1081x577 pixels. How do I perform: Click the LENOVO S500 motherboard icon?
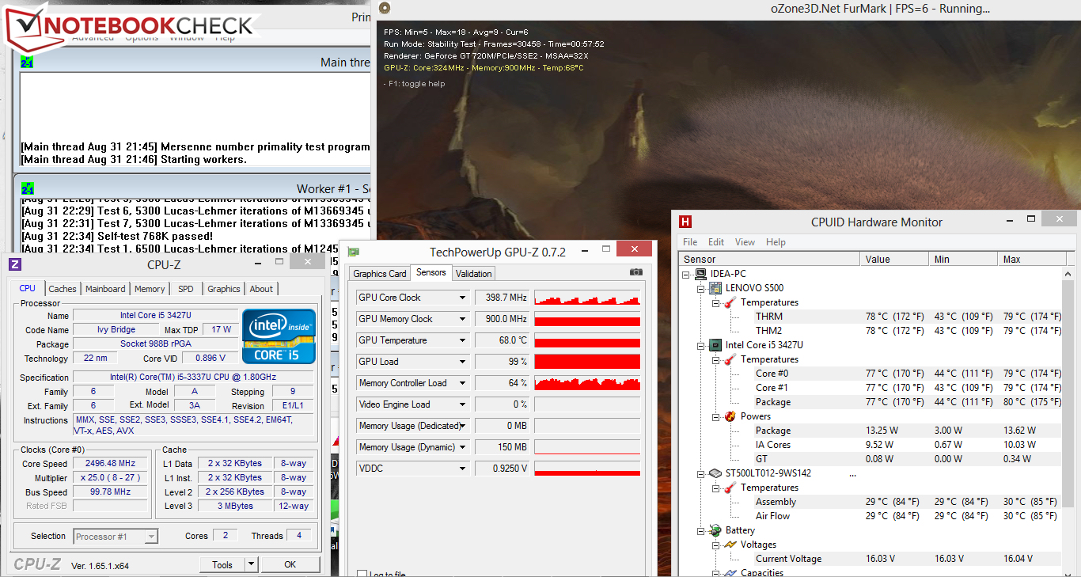[717, 288]
